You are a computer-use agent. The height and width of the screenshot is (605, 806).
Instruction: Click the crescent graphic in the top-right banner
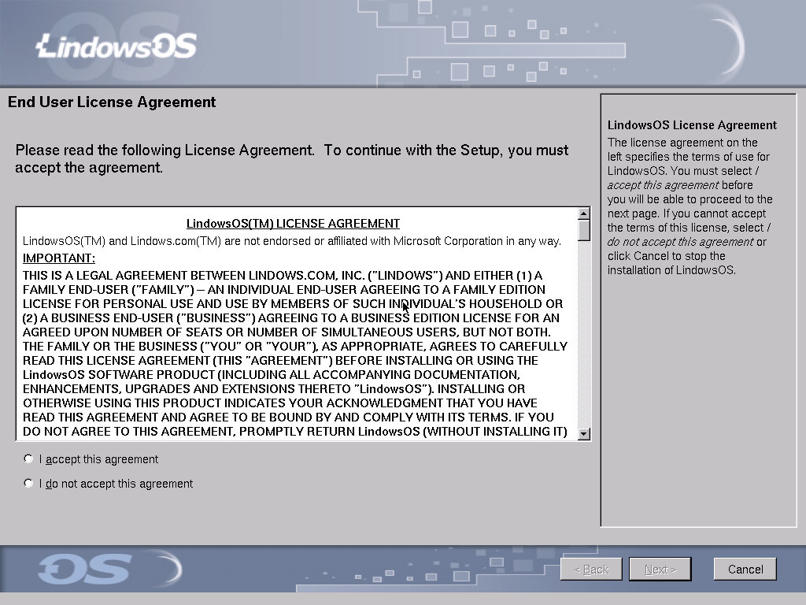coord(728,43)
